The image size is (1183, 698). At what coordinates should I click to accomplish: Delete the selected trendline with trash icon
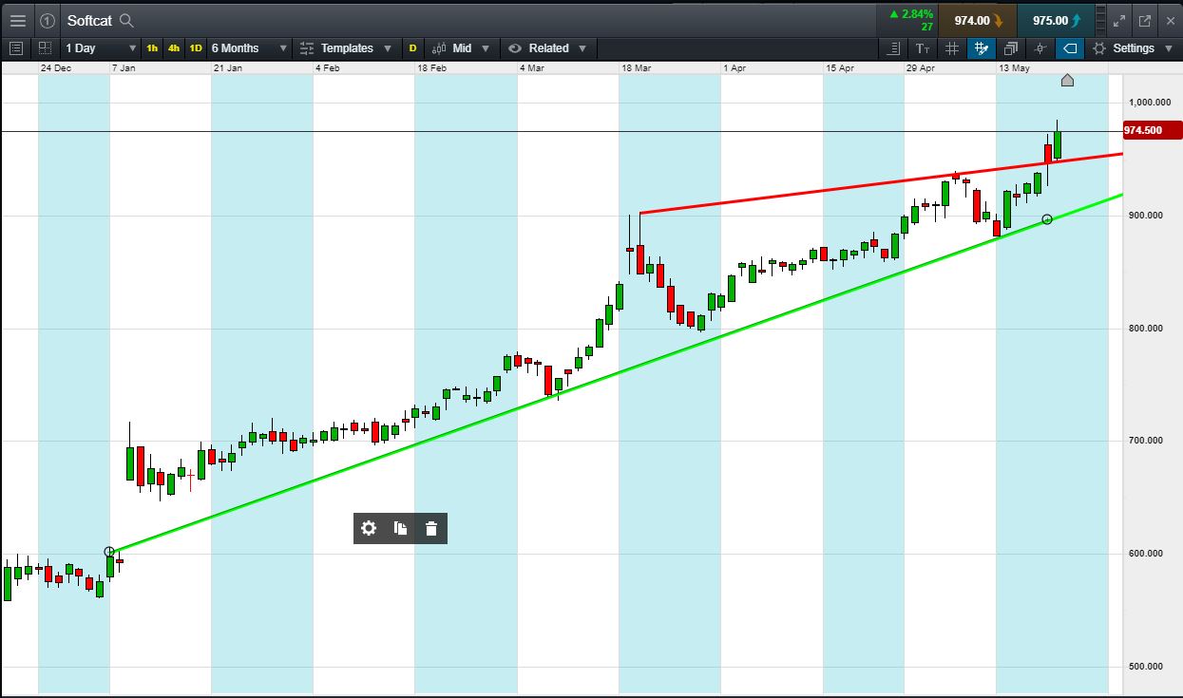point(431,529)
